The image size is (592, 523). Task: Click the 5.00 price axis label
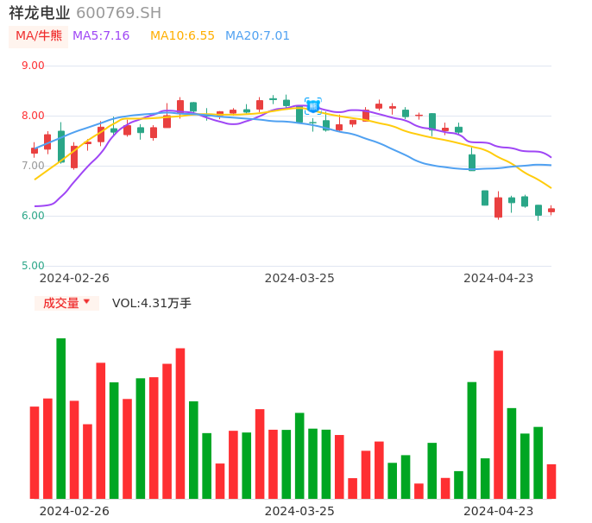point(33,266)
